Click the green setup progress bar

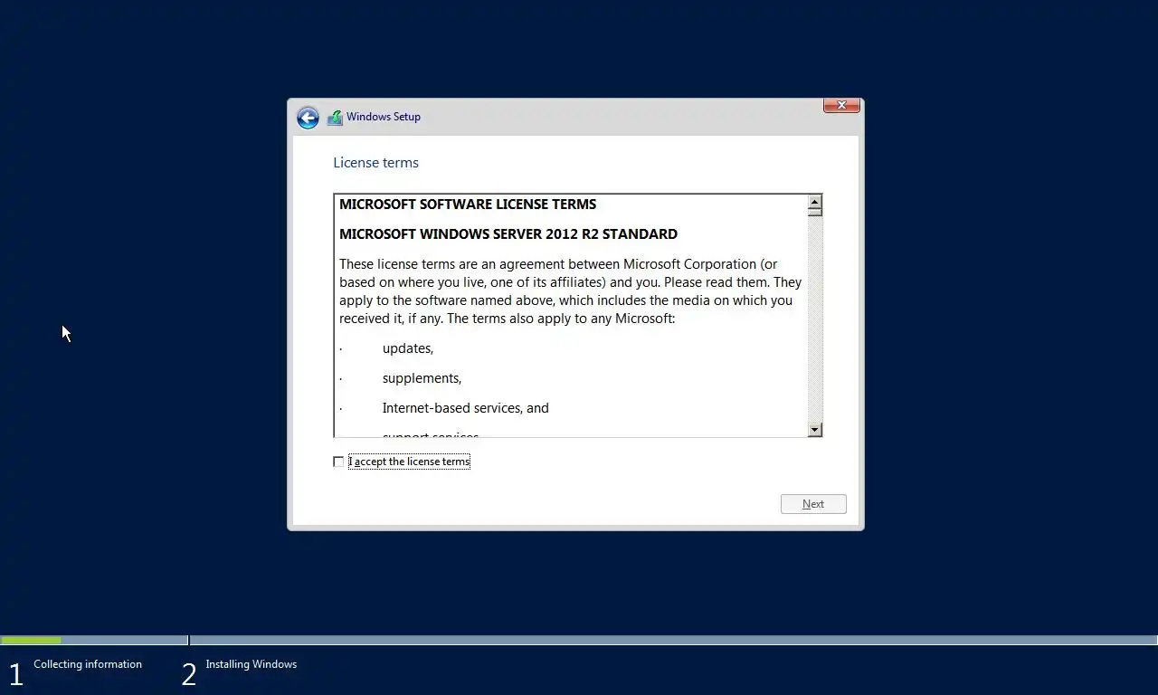[31, 641]
